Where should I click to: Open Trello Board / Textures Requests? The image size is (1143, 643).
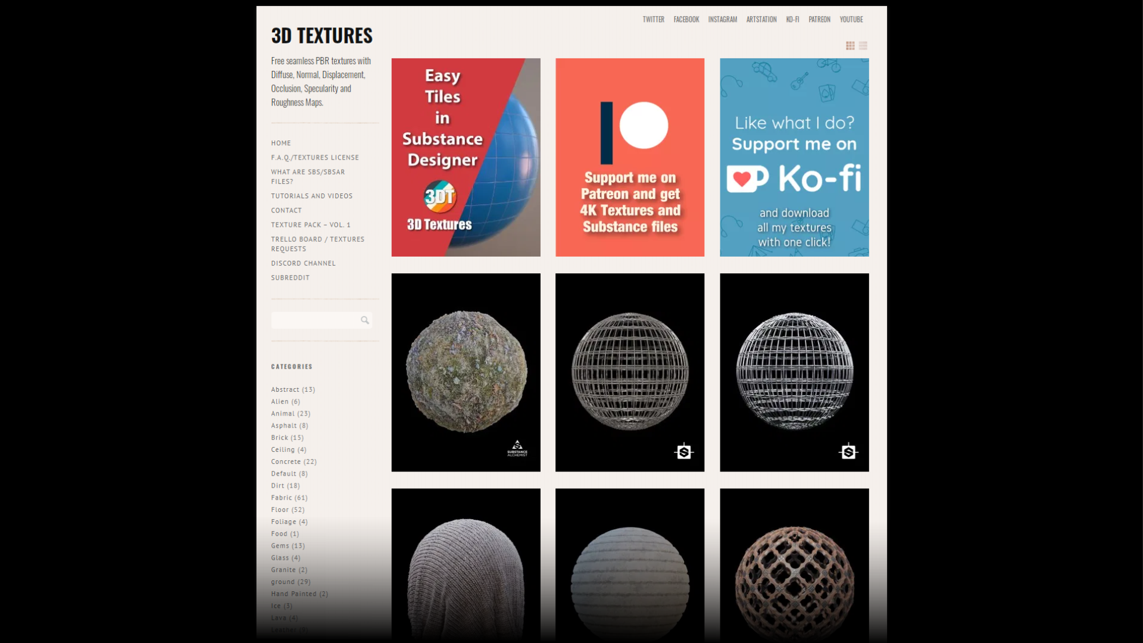tap(318, 244)
